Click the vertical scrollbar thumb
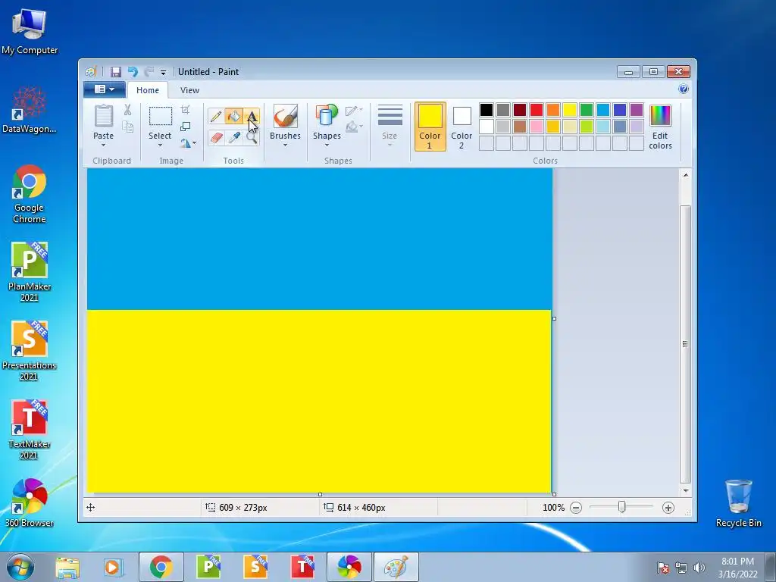The height and width of the screenshot is (582, 776). [x=685, y=344]
